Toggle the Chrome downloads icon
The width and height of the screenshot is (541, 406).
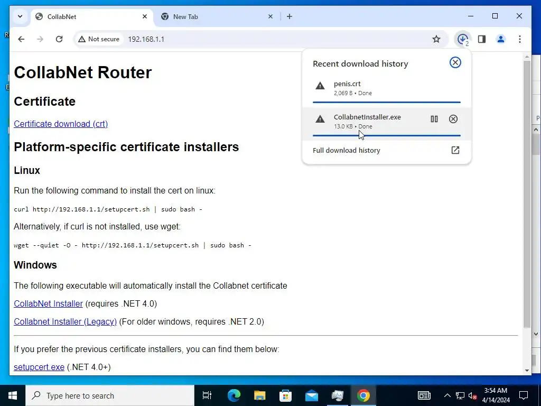(x=463, y=39)
